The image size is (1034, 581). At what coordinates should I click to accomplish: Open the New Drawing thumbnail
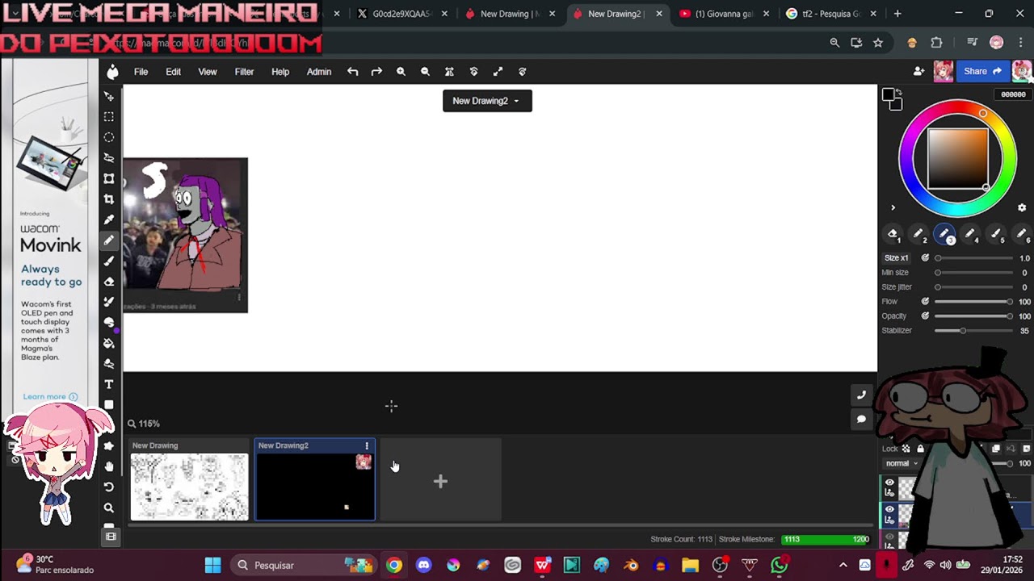[190, 487]
